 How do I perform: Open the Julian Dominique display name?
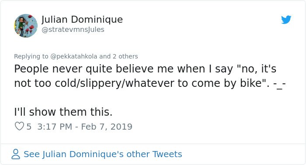[82, 20]
